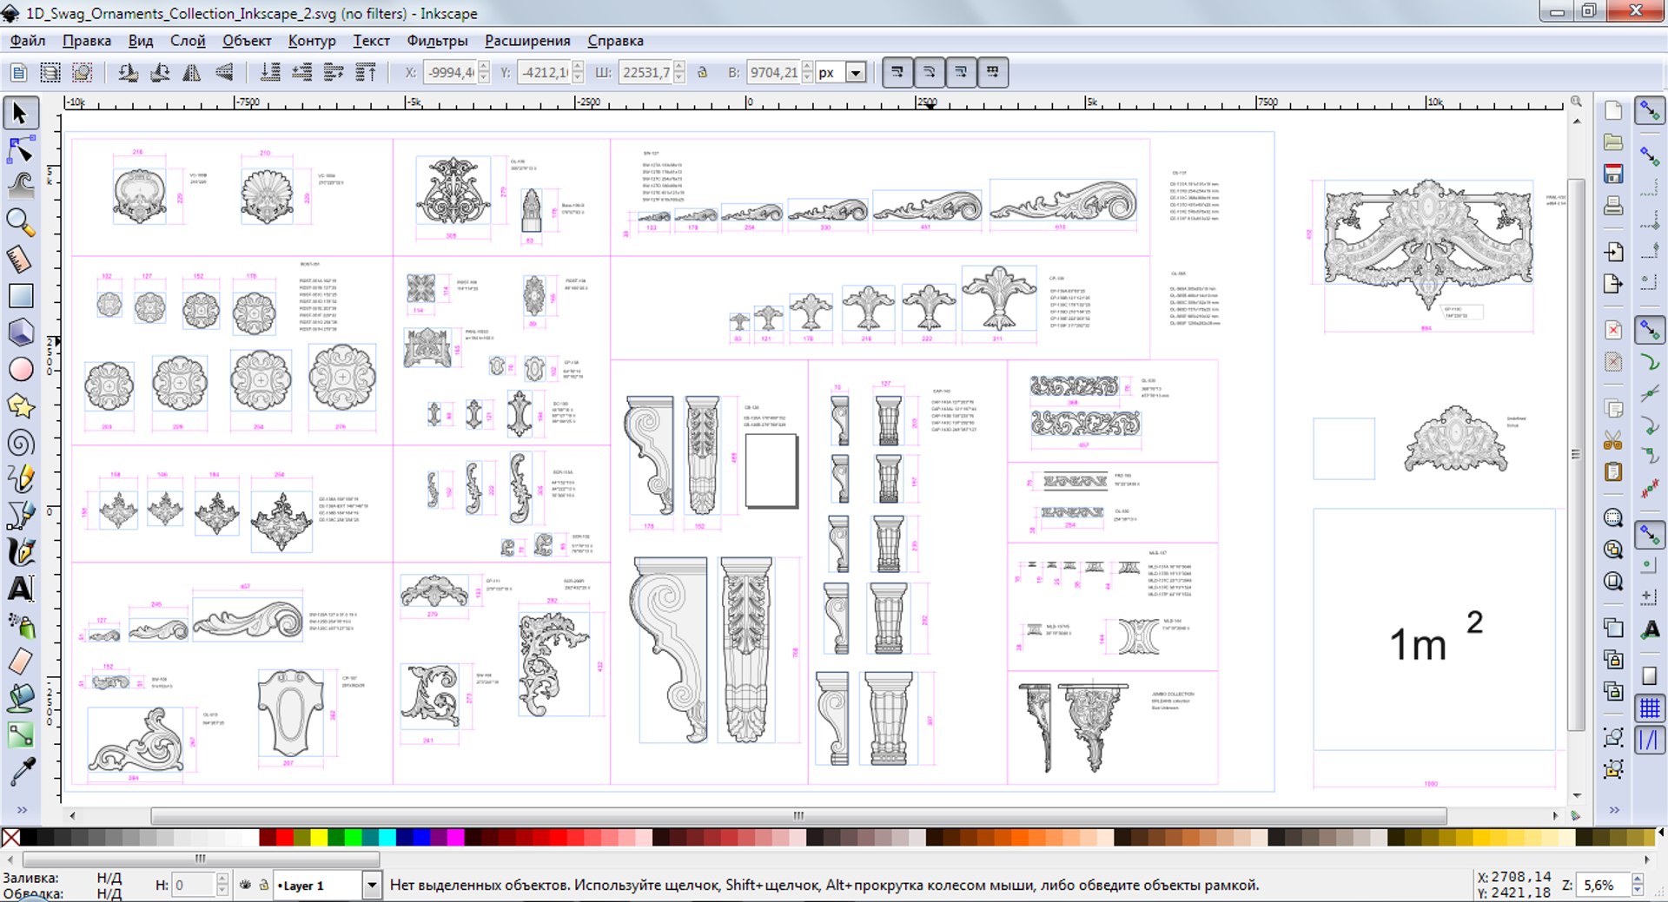Select the Text tool

(x=20, y=589)
